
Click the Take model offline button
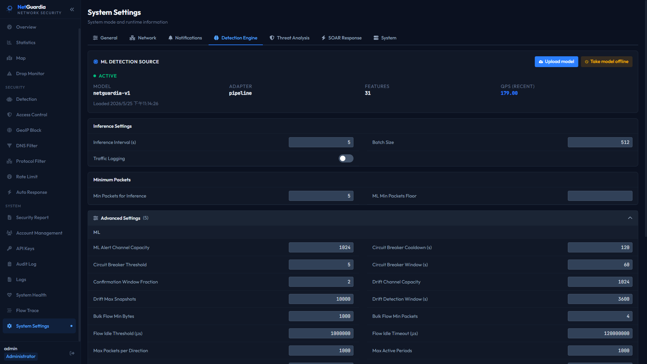pyautogui.click(x=607, y=62)
